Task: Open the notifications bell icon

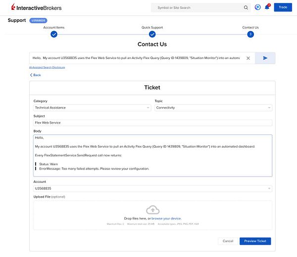Action: (x=267, y=7)
